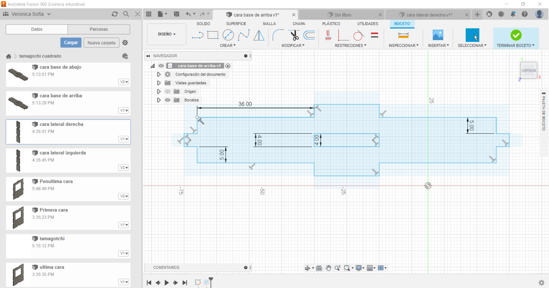
Task: Hide the Bocetos folder with eye icon
Action: coord(168,100)
